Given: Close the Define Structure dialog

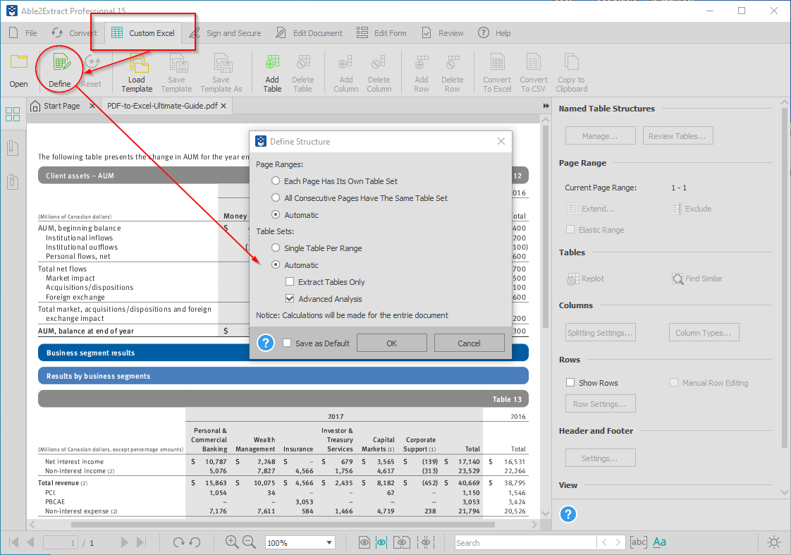Looking at the screenshot, I should 501,141.
